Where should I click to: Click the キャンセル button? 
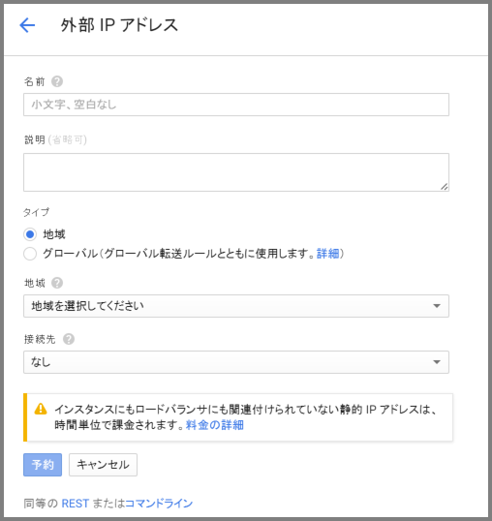click(103, 465)
